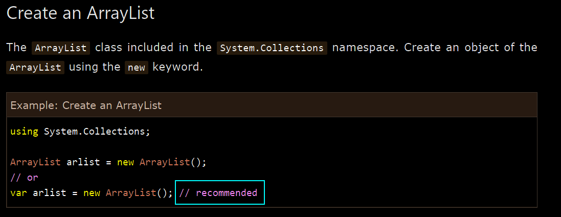Click the word "keyword." ending the paragraph
561x217 pixels.
[x=177, y=68]
